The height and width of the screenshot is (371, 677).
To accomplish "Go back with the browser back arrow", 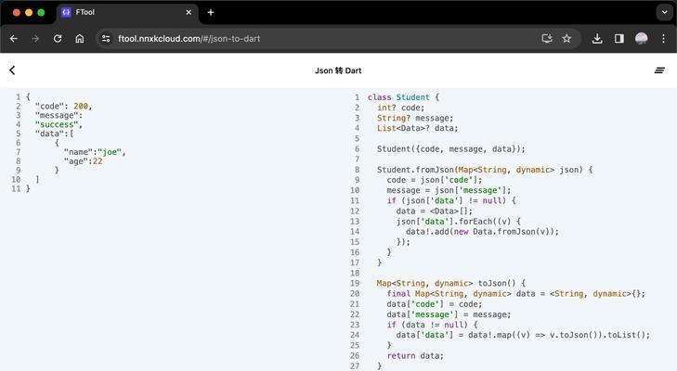I will pyautogui.click(x=14, y=39).
